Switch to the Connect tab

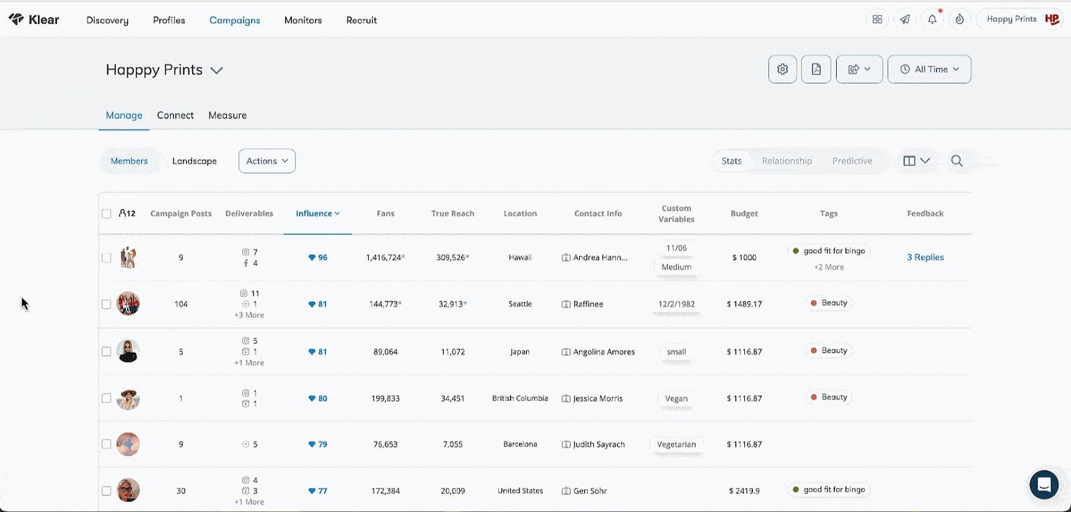click(175, 115)
